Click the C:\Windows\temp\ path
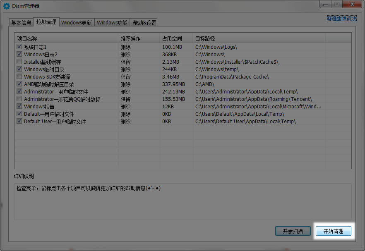 pos(217,69)
